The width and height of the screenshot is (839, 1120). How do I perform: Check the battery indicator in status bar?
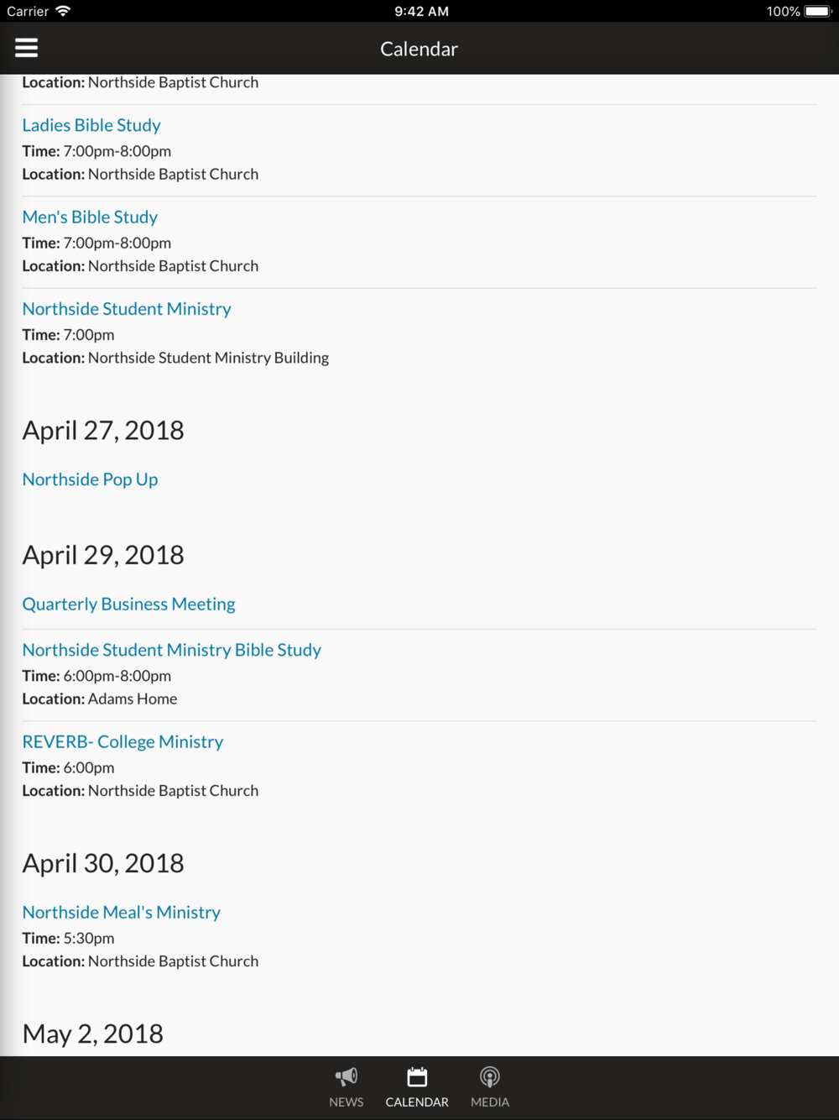[x=818, y=11]
